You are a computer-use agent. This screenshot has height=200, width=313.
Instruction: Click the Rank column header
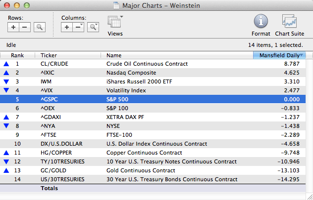pos(17,55)
